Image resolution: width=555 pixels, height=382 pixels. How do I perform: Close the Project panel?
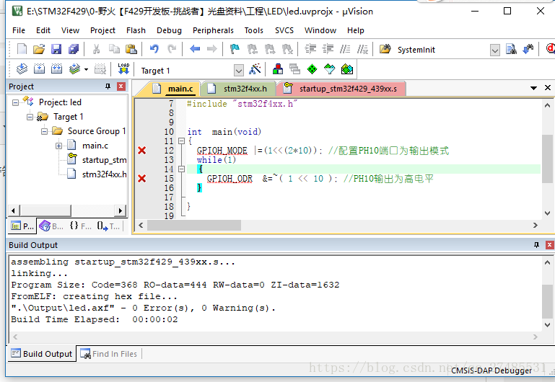click(x=121, y=86)
